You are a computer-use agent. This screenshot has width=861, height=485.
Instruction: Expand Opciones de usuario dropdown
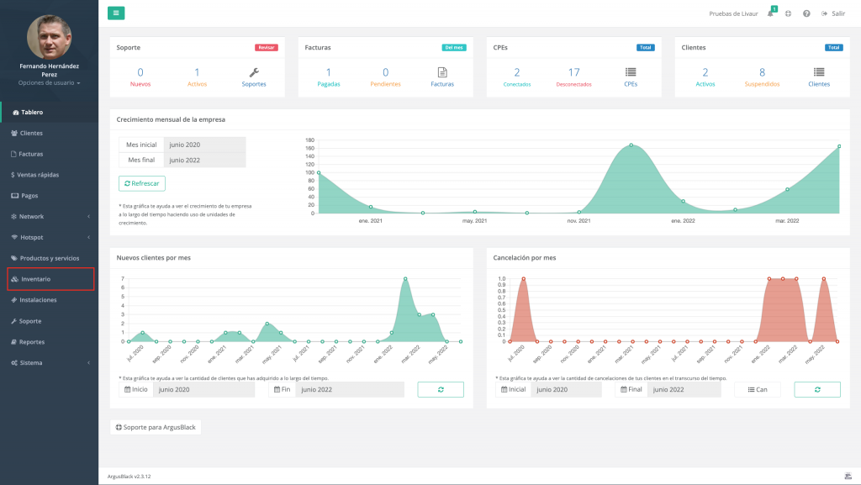click(x=50, y=83)
